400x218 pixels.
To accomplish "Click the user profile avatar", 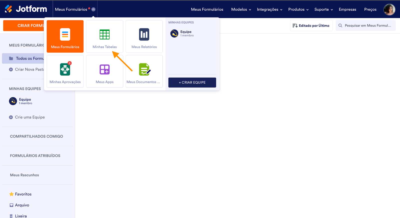I will [389, 9].
